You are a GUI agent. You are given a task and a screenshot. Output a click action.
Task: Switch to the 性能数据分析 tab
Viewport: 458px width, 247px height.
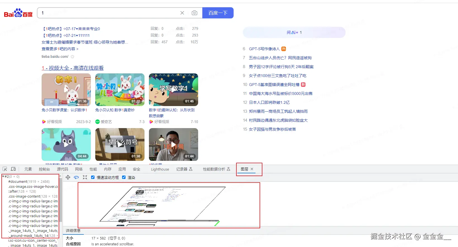coord(217,169)
